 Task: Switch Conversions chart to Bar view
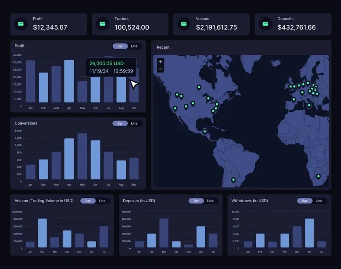point(120,123)
